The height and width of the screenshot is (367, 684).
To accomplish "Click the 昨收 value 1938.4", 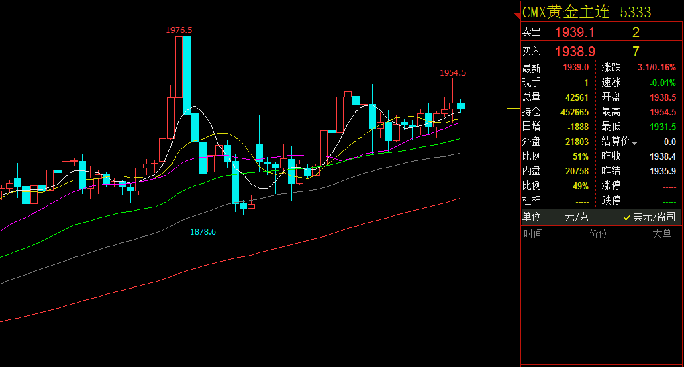I will coord(663,156).
